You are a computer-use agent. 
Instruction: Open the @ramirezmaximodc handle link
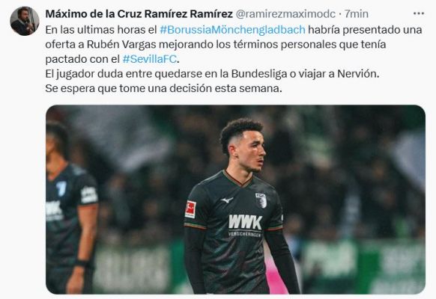285,14
